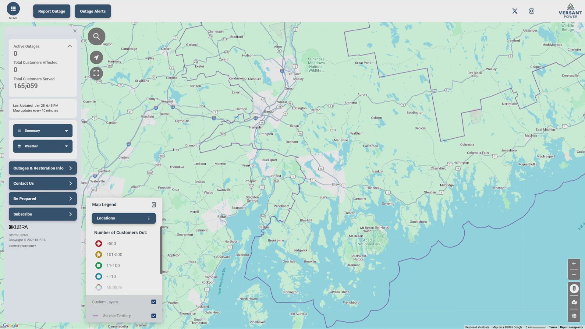Screen dimensions: 585x329
Task: Click the my-location arrow icon
Action: pos(96,57)
